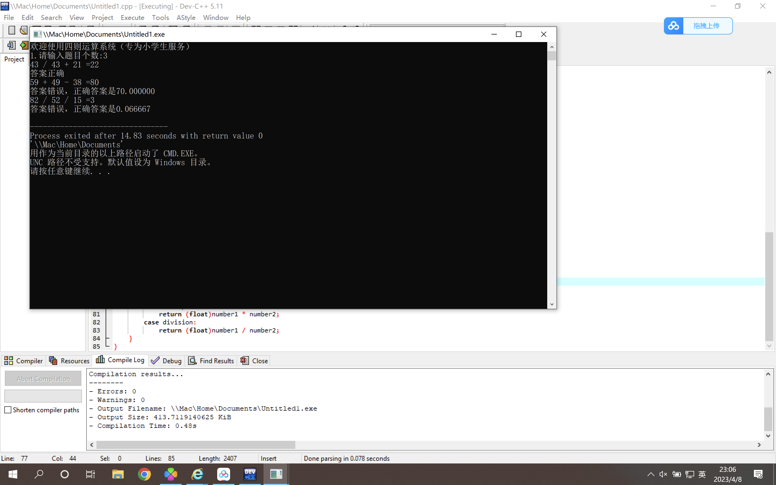Click fold marker at code line 84
Screen dimensions: 776x485
pyautogui.click(x=108, y=338)
